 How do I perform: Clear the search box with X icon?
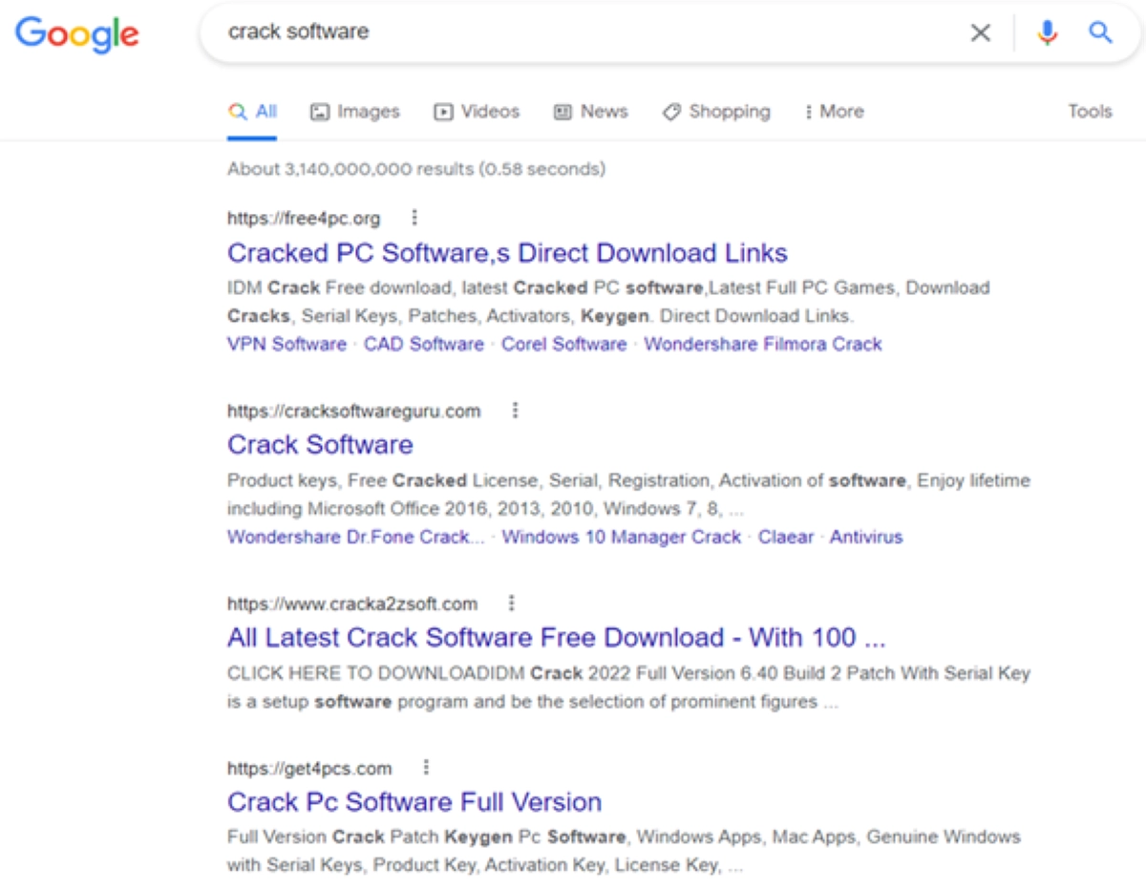(x=980, y=33)
